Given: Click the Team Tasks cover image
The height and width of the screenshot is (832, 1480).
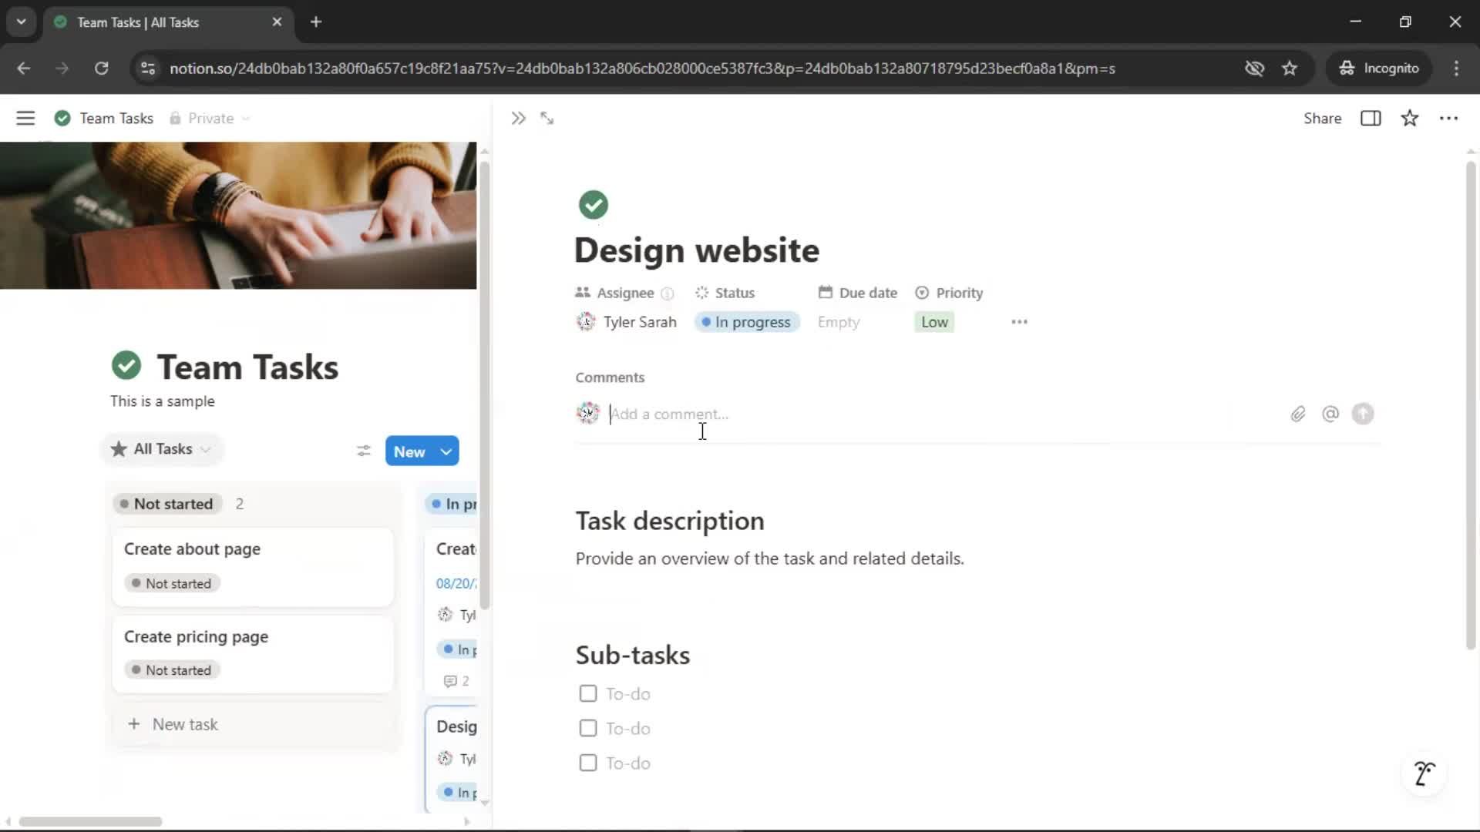Looking at the screenshot, I should point(238,216).
